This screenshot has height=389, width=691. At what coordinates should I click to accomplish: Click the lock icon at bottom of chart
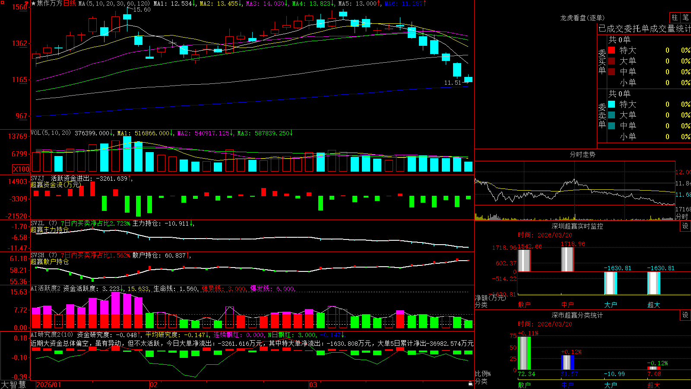470,384
